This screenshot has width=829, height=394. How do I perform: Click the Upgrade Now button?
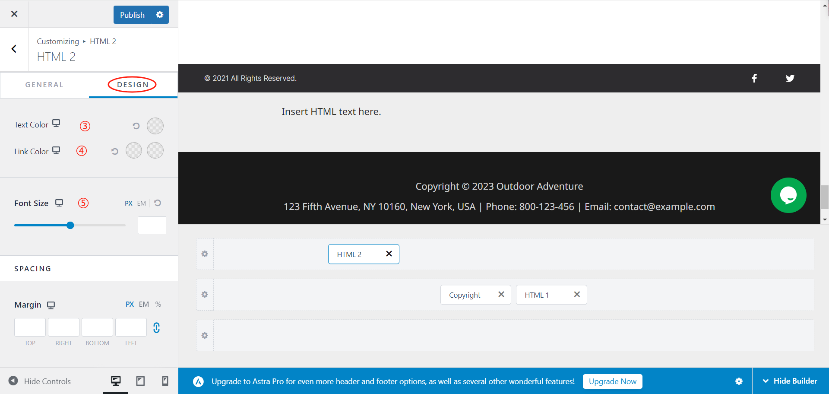tap(613, 381)
